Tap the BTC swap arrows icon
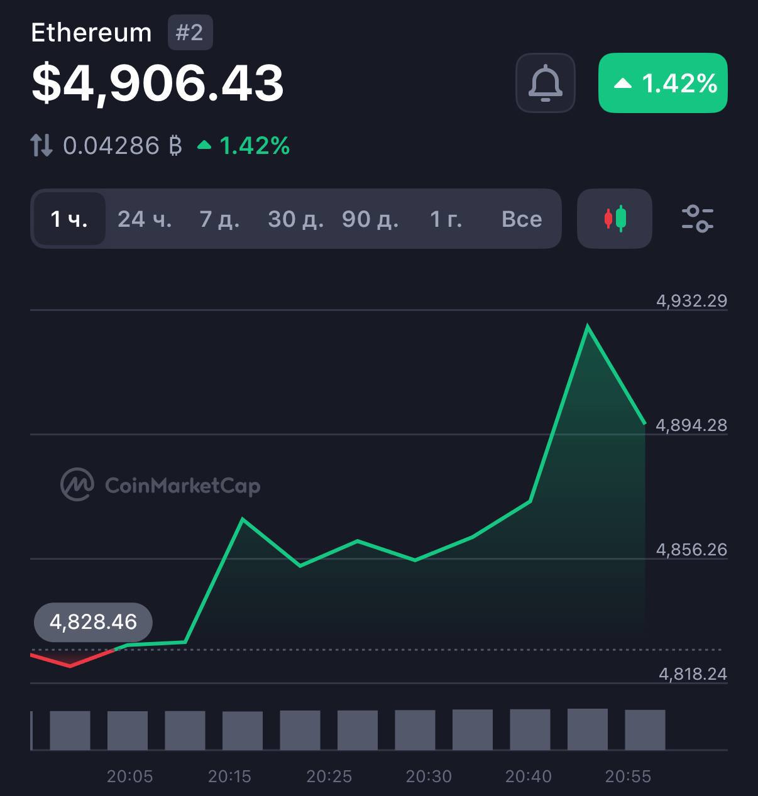 click(41, 146)
